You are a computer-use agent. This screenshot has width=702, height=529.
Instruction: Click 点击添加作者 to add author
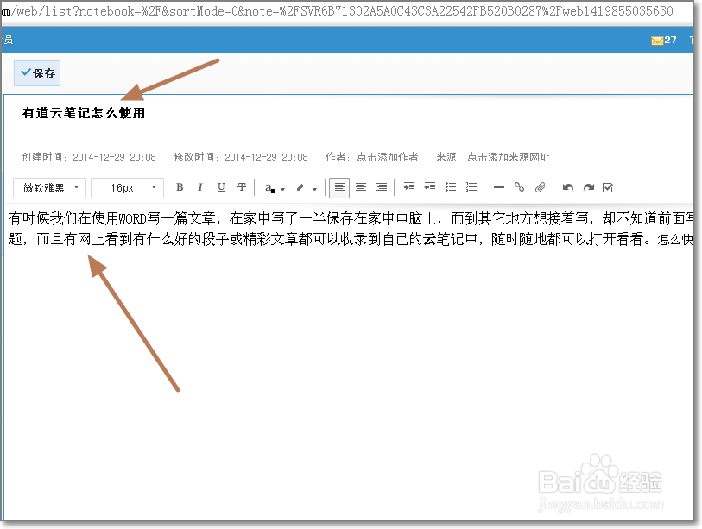(387, 157)
